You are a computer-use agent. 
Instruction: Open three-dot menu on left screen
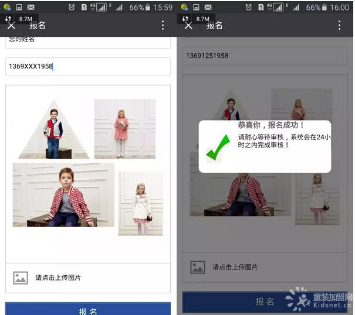163,25
